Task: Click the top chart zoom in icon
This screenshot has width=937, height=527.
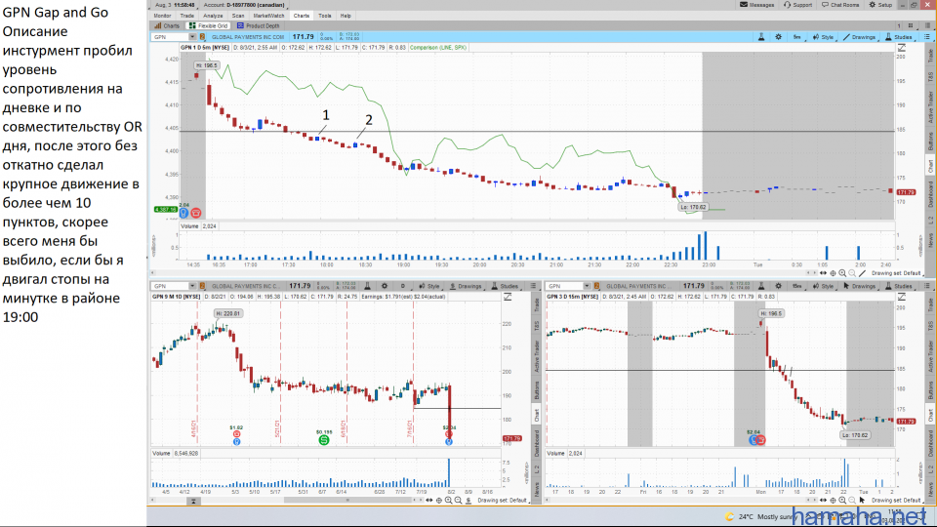Action: pos(842,273)
